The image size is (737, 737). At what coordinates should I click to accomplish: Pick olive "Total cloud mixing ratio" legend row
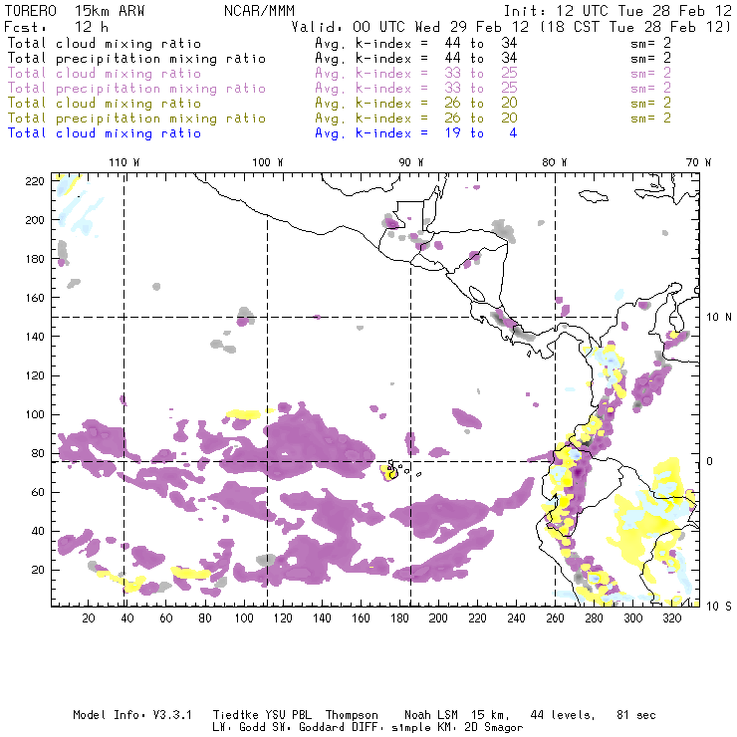tap(105, 103)
